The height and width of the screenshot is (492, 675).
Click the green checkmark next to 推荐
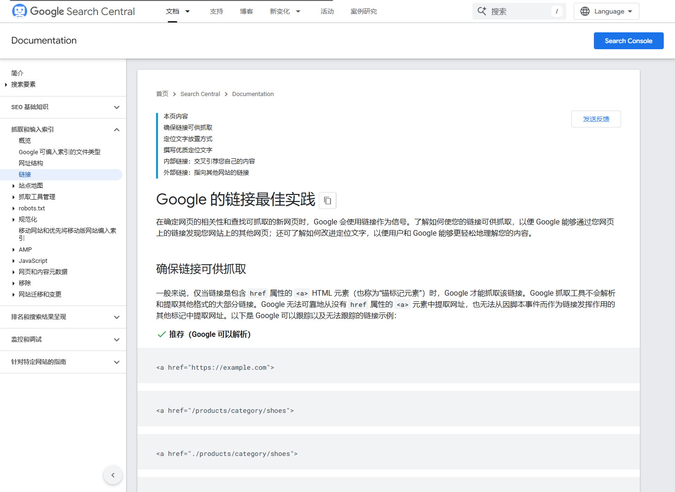(161, 334)
